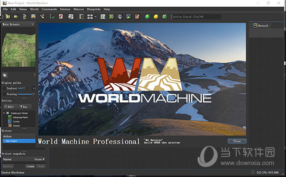This screenshot has height=177, width=286.
Task: Open the Blueprints menu
Action: pos(94,9)
